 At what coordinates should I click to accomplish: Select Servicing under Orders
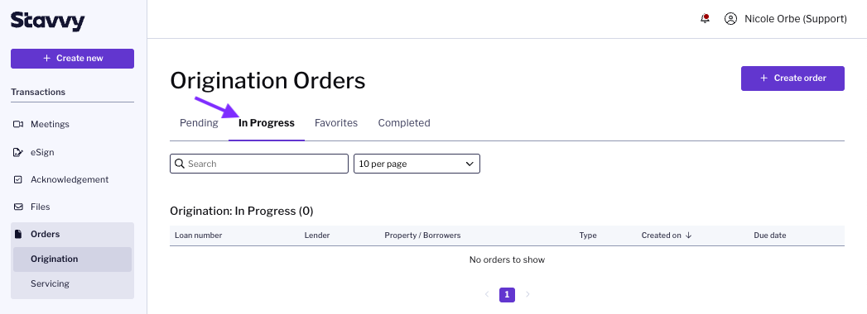coord(51,283)
